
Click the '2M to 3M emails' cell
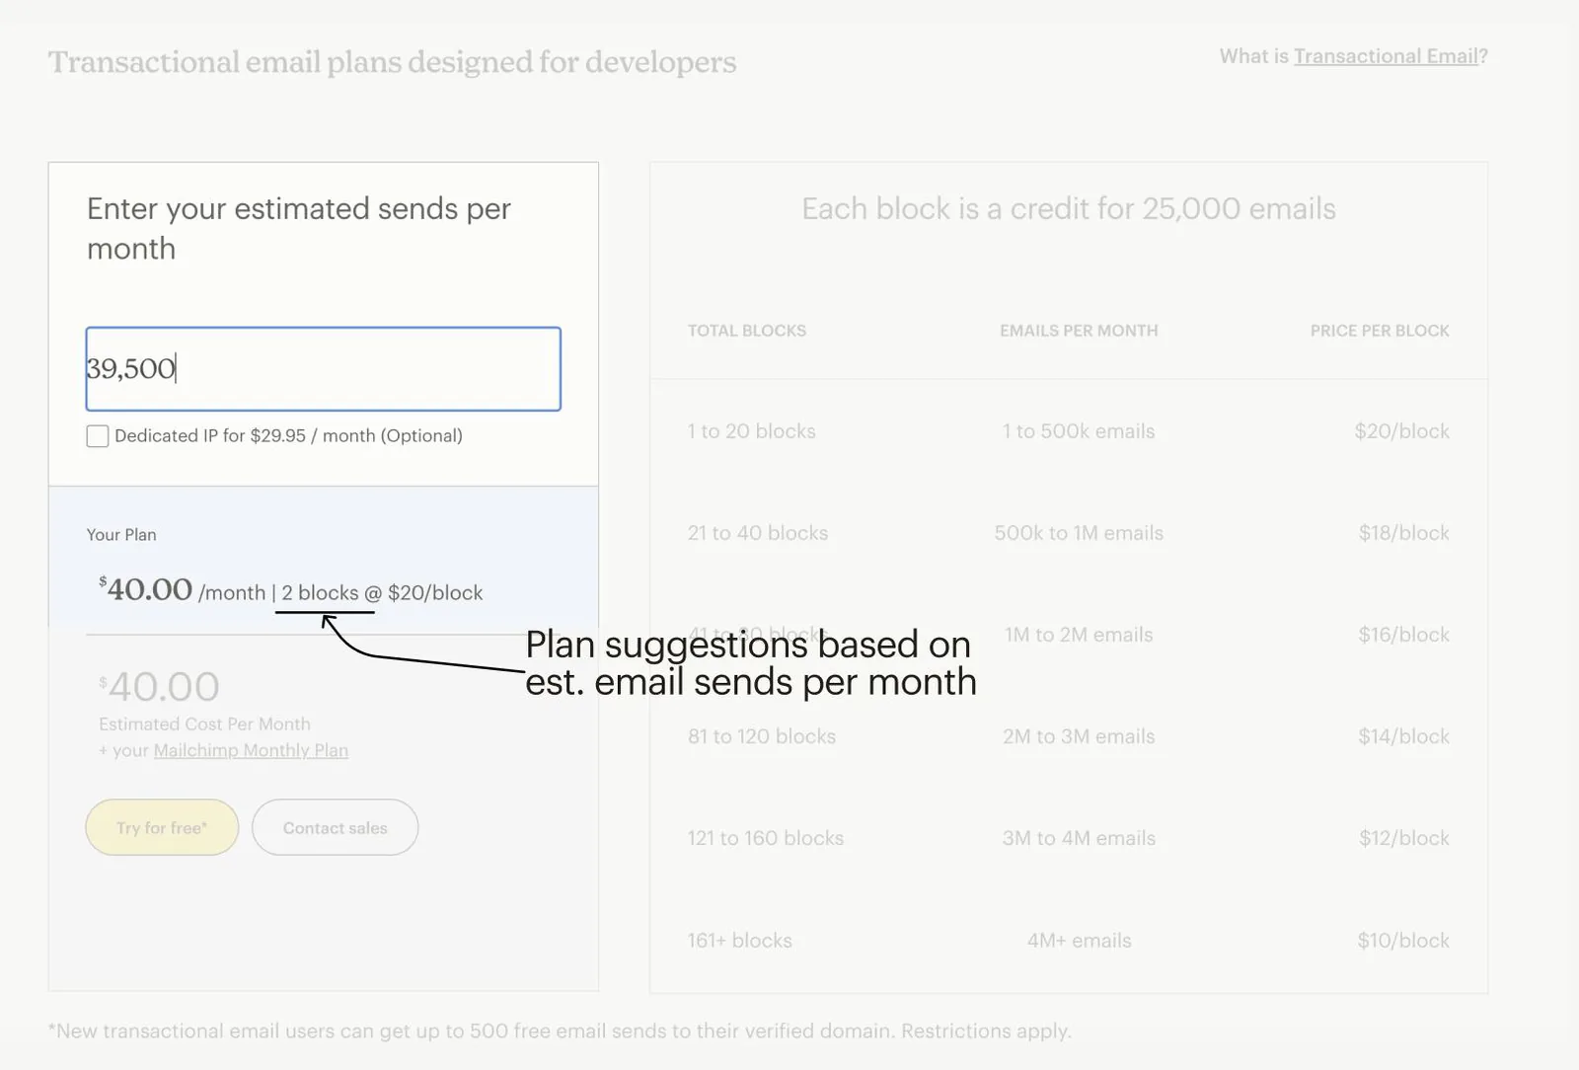click(x=1079, y=736)
